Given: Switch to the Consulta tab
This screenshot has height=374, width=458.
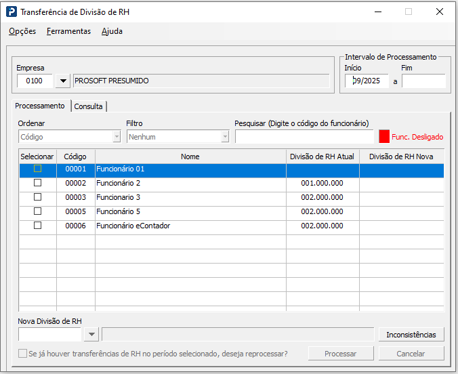Looking at the screenshot, I should 89,106.
